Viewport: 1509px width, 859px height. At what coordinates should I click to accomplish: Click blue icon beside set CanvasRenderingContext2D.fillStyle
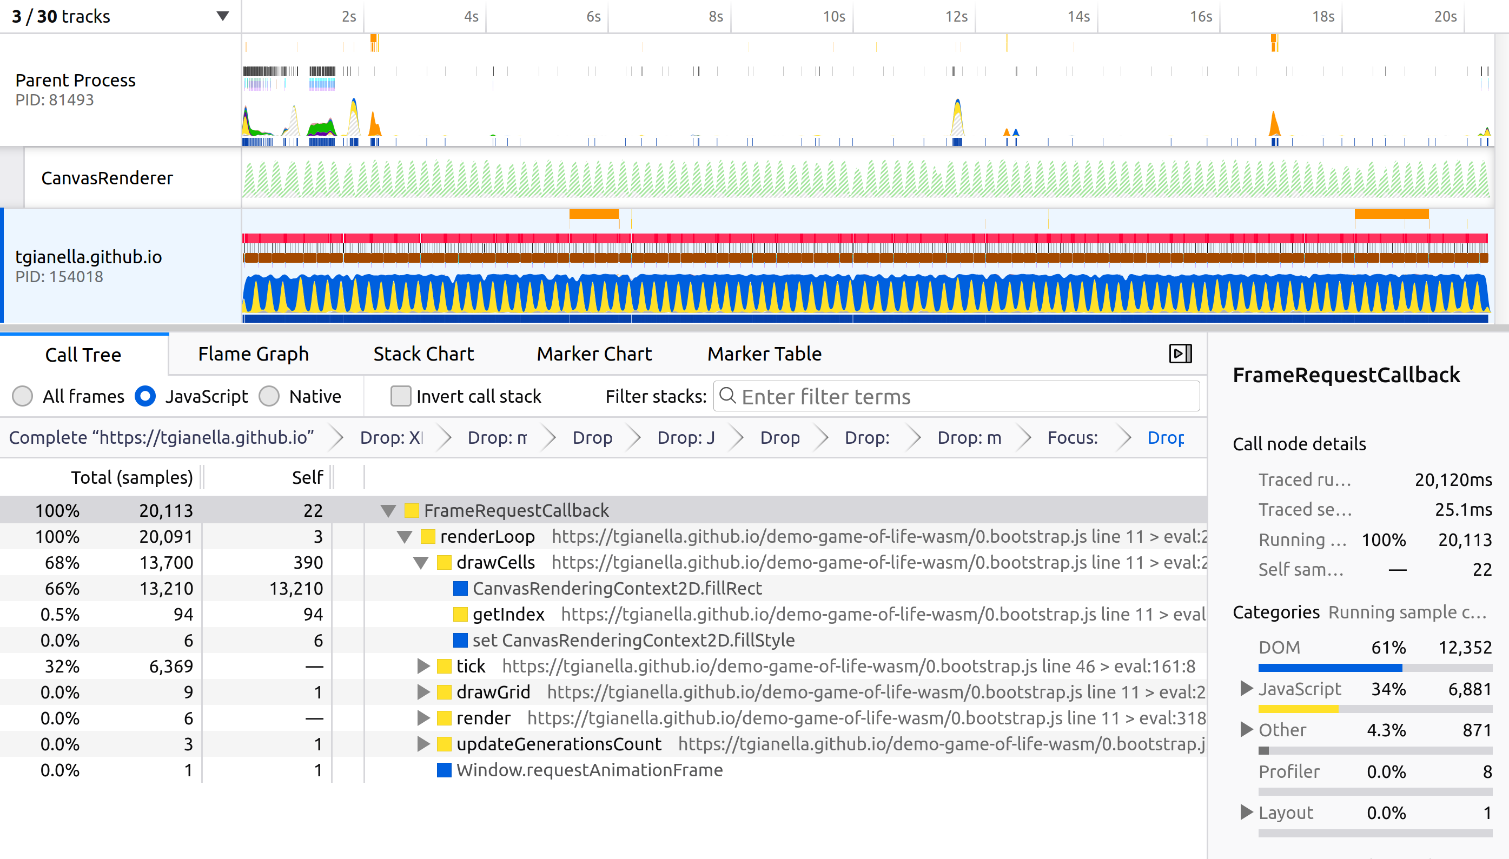point(460,640)
